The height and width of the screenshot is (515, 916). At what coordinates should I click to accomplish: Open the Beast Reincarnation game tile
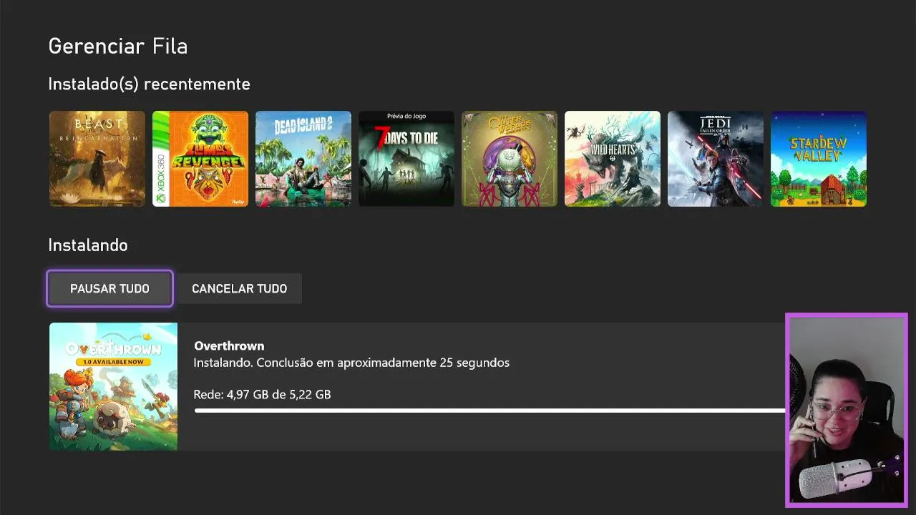pyautogui.click(x=97, y=159)
